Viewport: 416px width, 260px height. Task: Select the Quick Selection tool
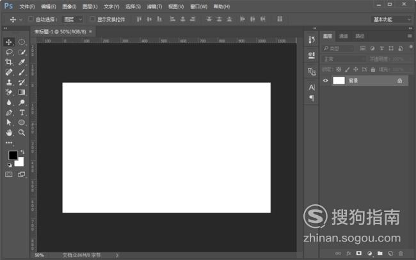(x=22, y=52)
